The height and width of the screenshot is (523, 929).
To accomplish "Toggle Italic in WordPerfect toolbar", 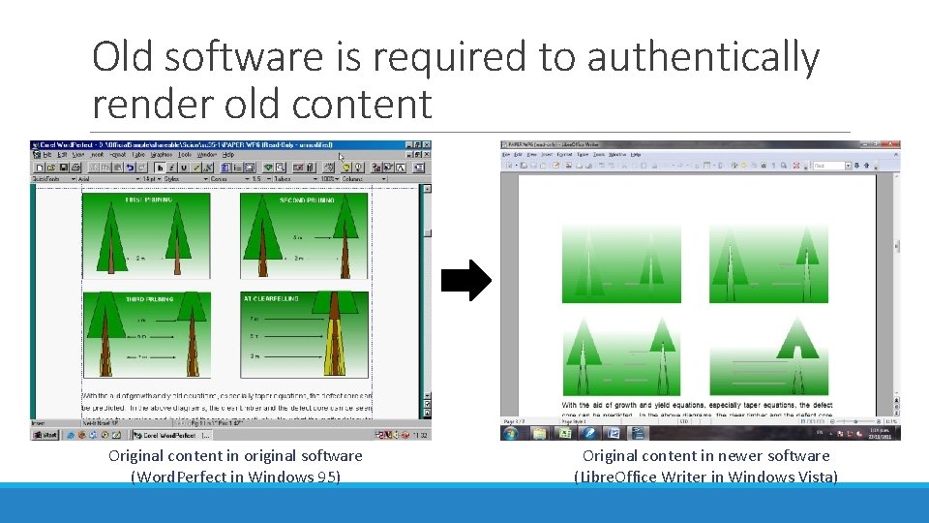I will pyautogui.click(x=171, y=168).
